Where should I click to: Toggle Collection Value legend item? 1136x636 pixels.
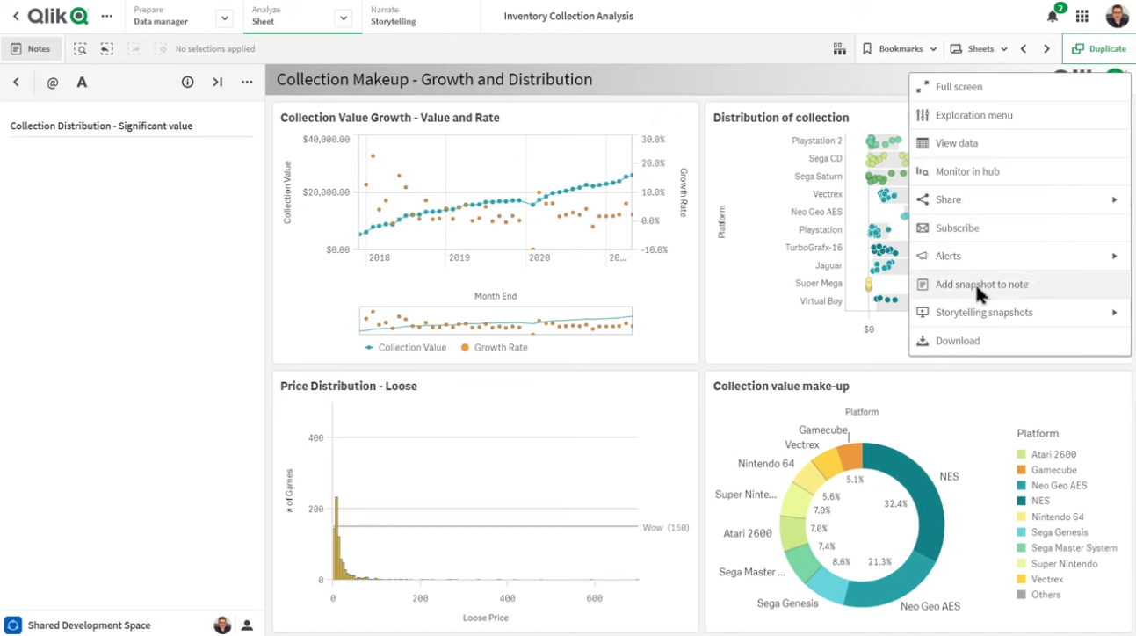(x=406, y=348)
